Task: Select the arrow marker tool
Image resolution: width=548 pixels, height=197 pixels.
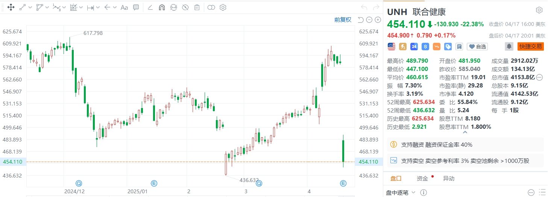Action: [x=108, y=7]
